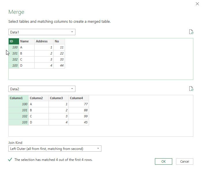This screenshot has width=202, height=173.
Task: Select the Column4 header in Data2
Action: pos(79,98)
